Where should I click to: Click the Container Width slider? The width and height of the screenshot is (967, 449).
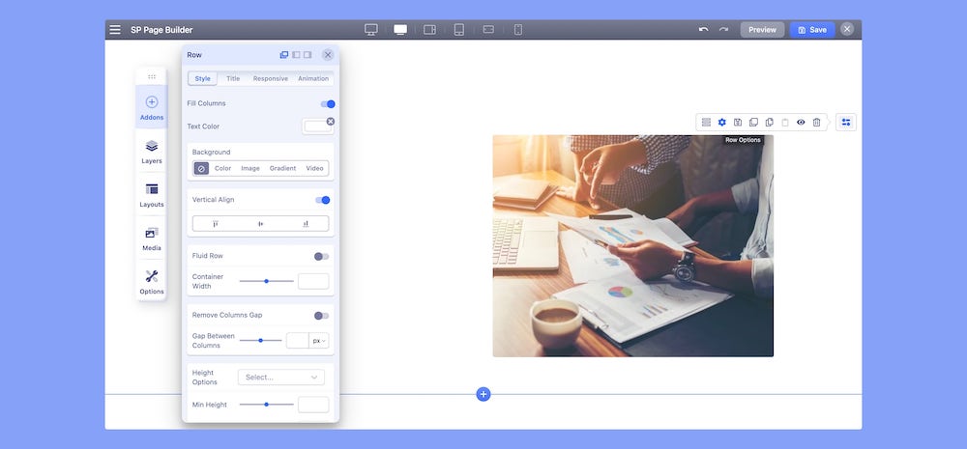[266, 281]
